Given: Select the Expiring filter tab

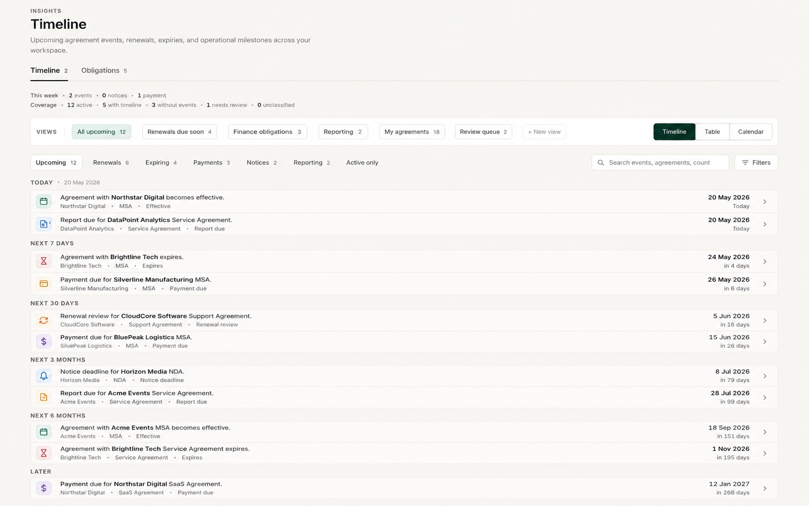Looking at the screenshot, I should point(161,163).
